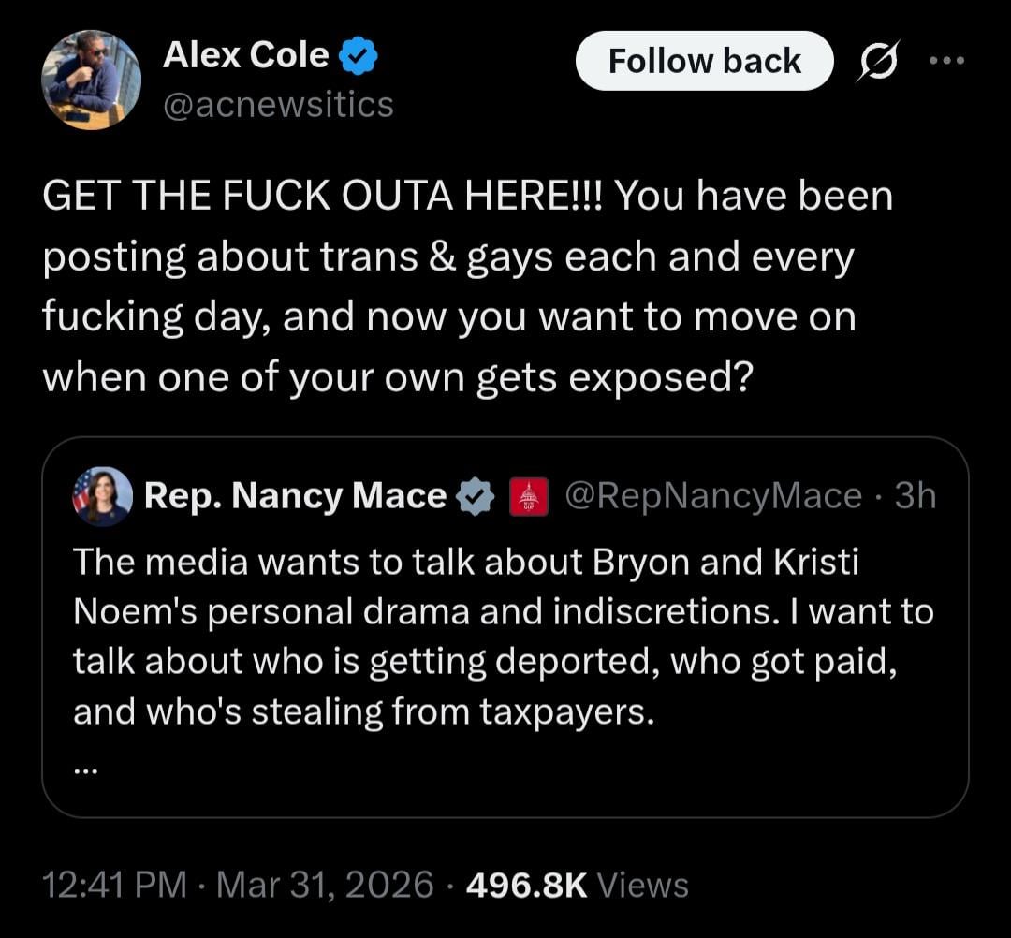
Task: Open the quoted post about Kristi Noem
Action: coord(503,638)
